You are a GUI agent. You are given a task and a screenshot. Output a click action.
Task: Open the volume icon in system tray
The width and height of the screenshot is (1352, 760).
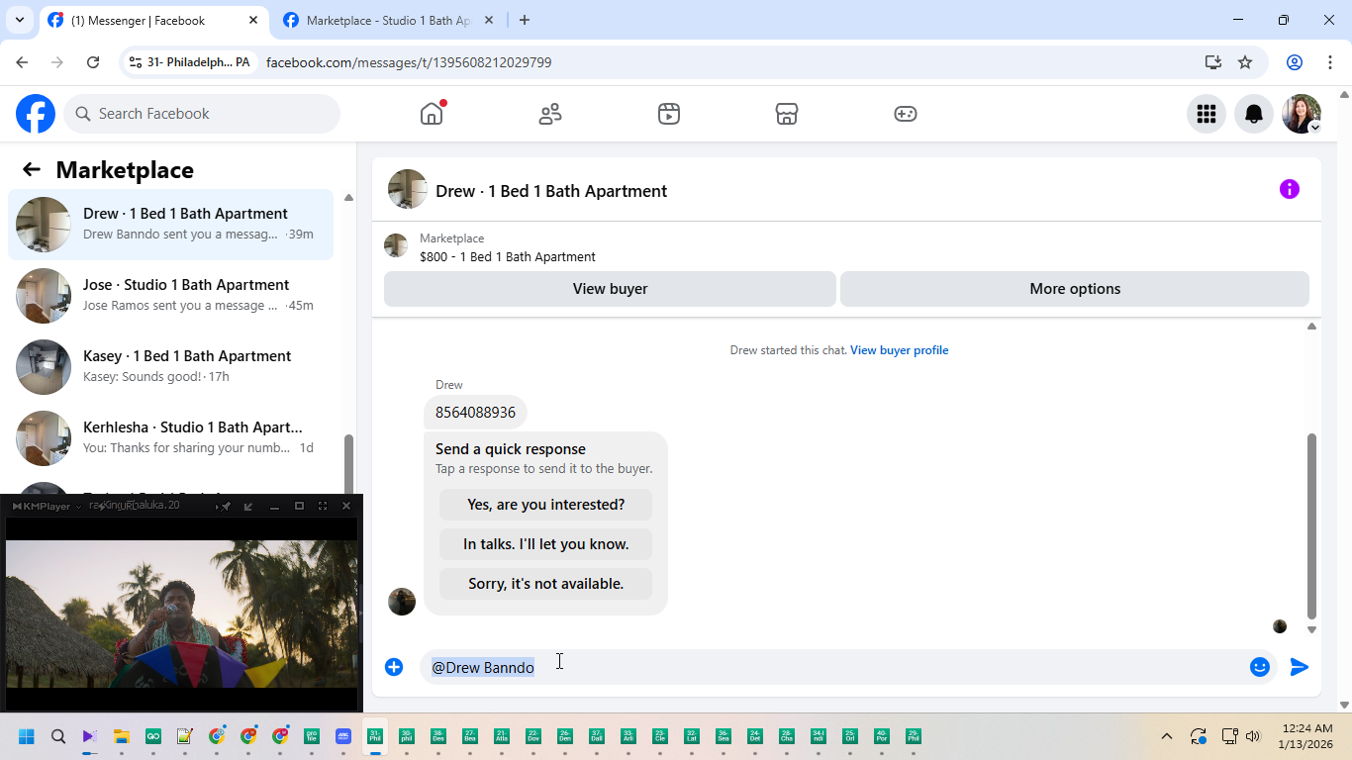pyautogui.click(x=1253, y=736)
